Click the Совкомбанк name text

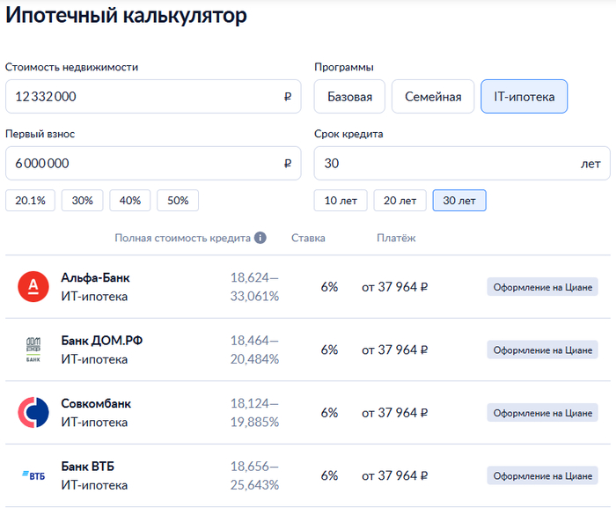(96, 403)
